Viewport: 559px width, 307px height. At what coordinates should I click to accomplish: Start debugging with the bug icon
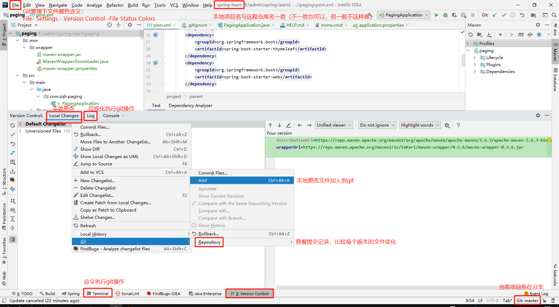pos(445,15)
